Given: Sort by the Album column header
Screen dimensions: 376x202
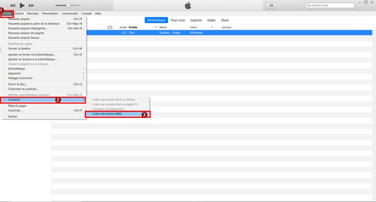Looking at the screenshot, I should coord(163,27).
